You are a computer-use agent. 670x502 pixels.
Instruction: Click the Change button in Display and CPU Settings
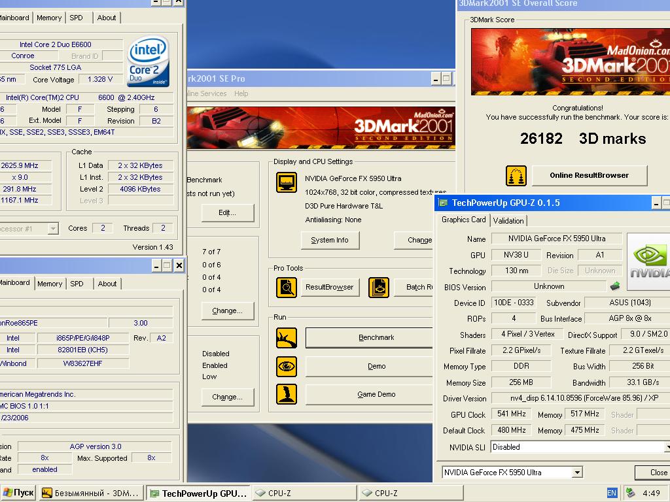click(x=414, y=241)
